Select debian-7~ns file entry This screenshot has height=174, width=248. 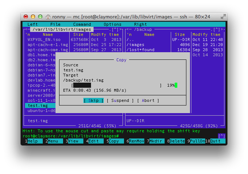tap(41, 70)
